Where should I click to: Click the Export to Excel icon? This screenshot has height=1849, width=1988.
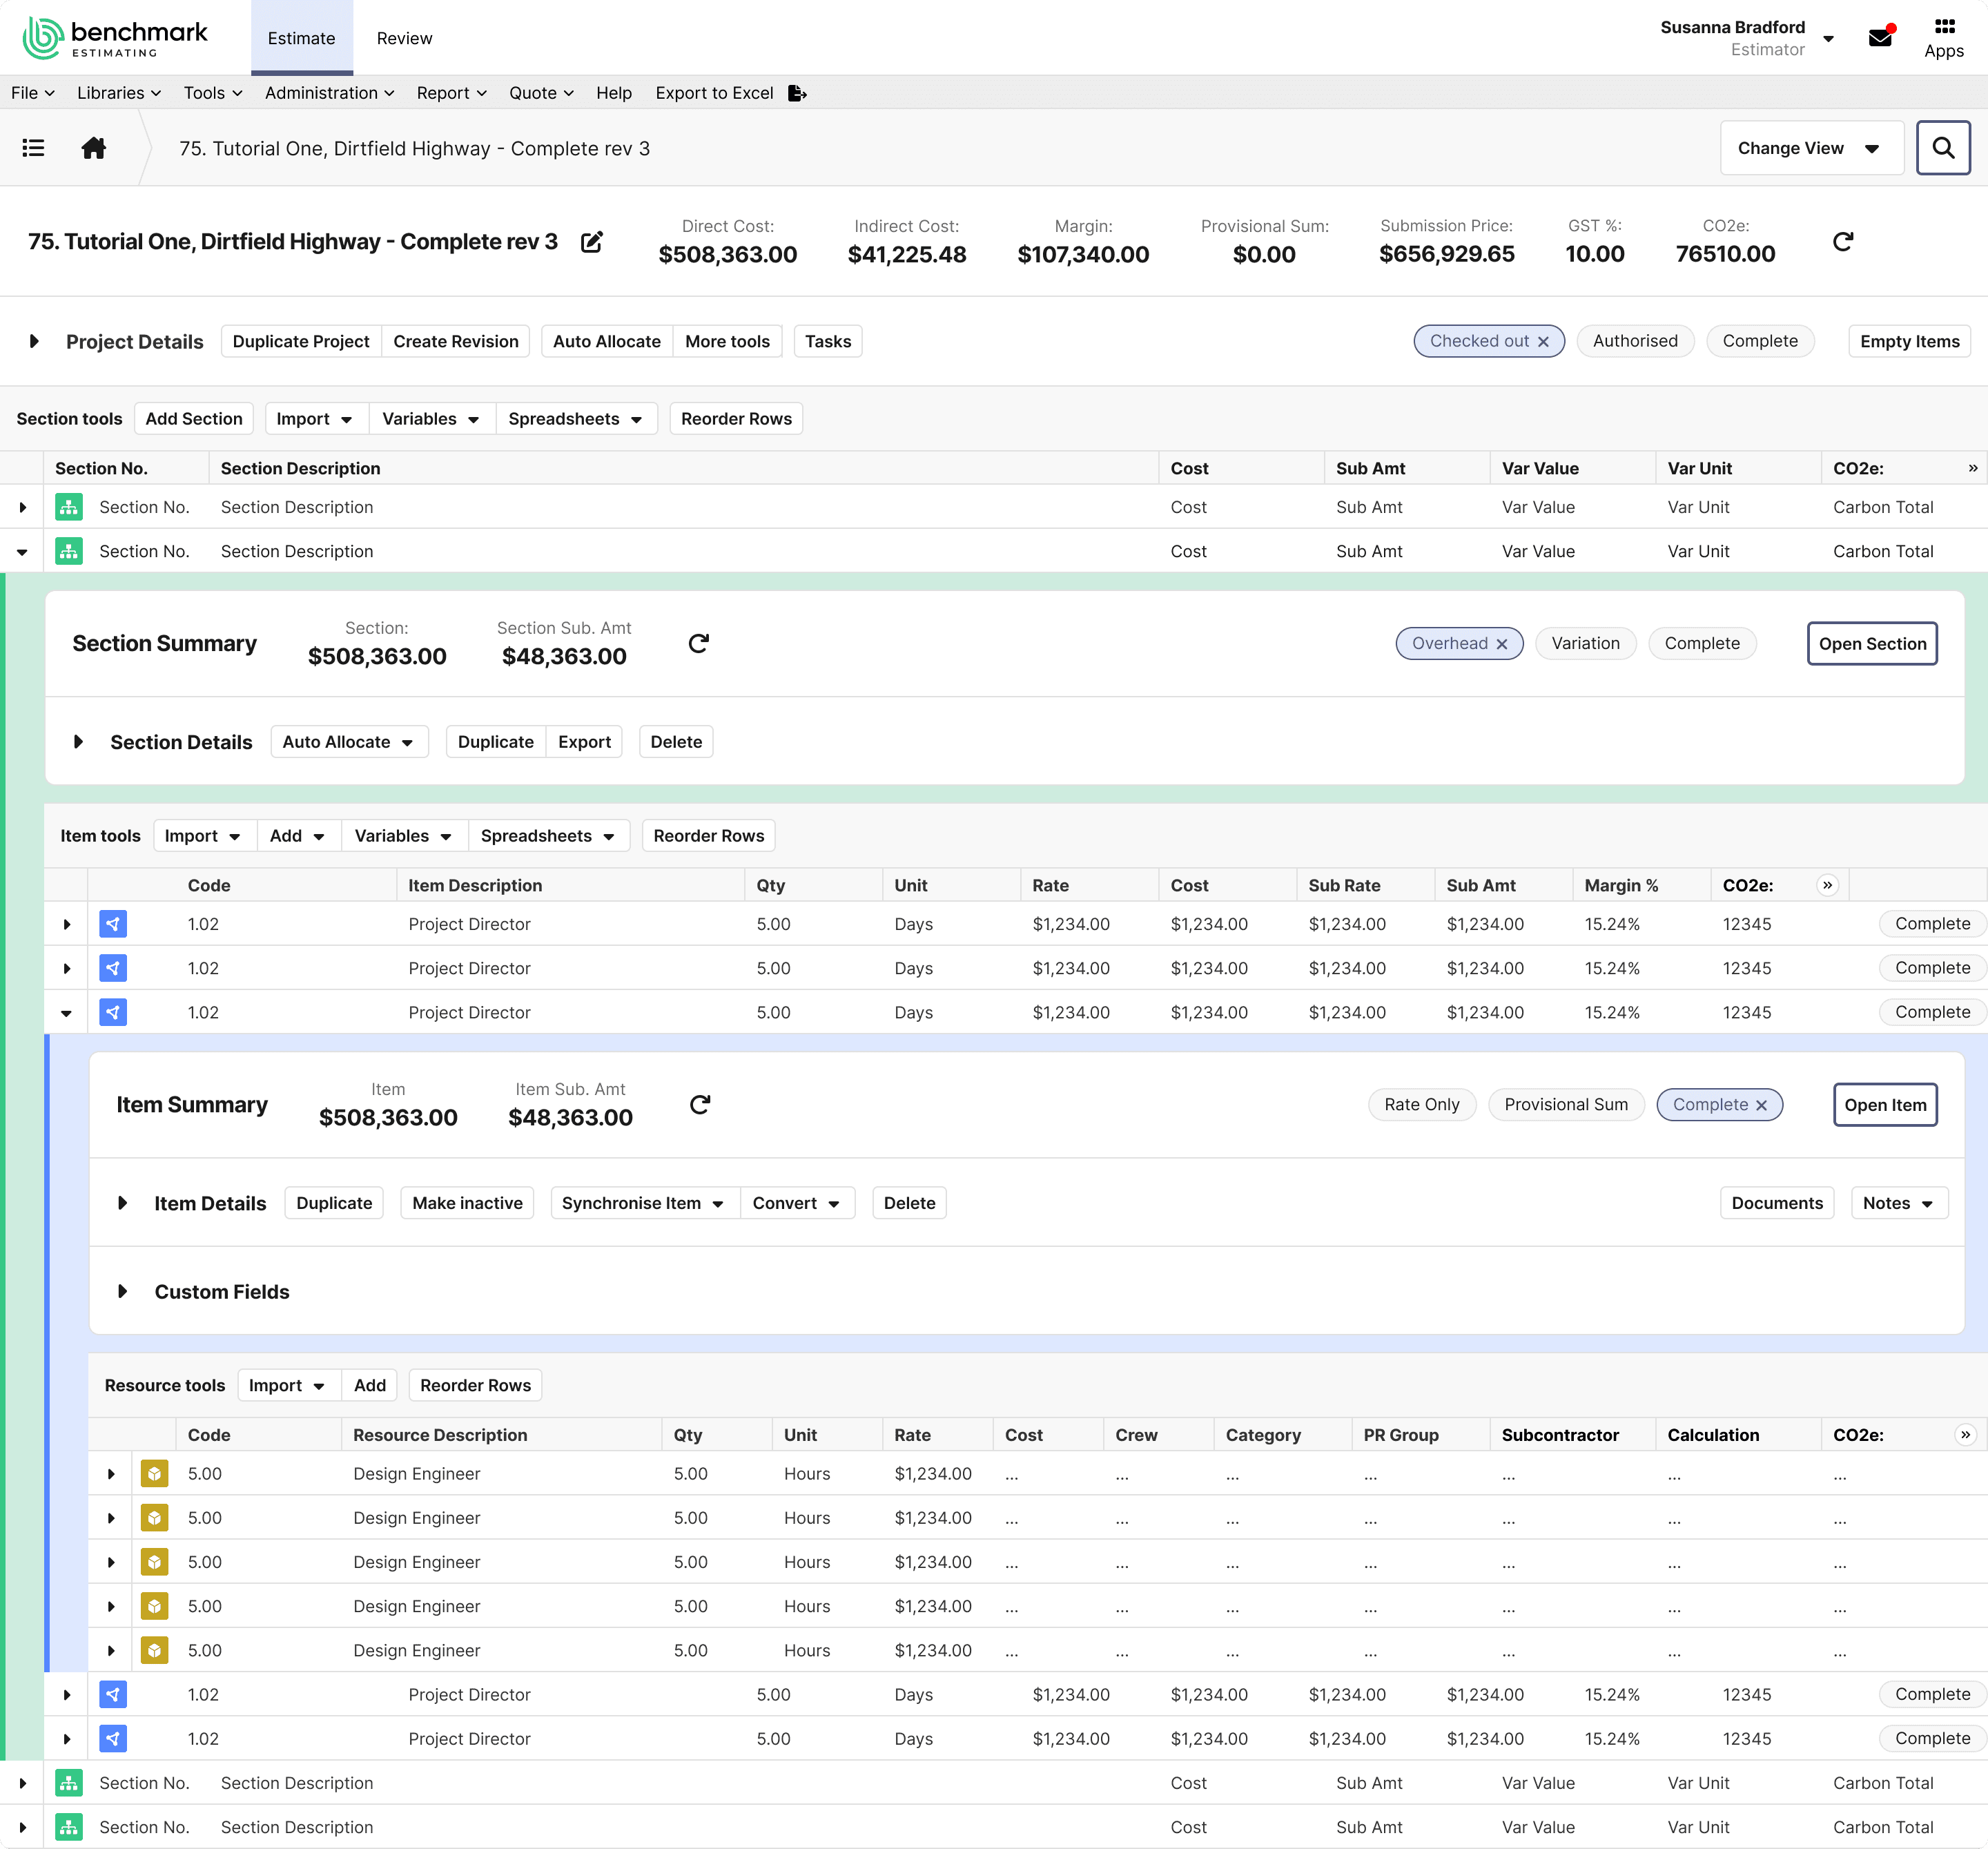coord(797,93)
